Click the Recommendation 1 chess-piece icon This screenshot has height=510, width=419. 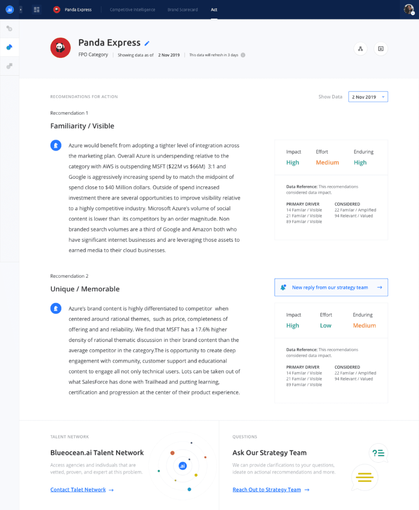click(56, 145)
